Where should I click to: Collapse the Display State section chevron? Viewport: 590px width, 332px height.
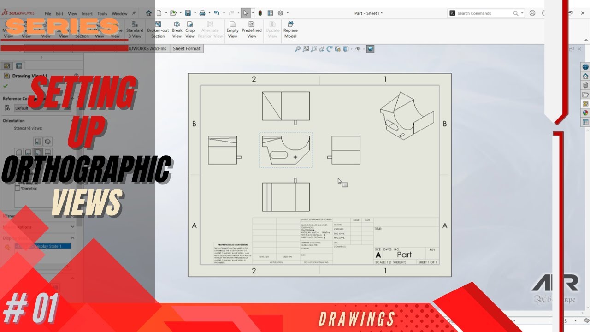[72, 238]
